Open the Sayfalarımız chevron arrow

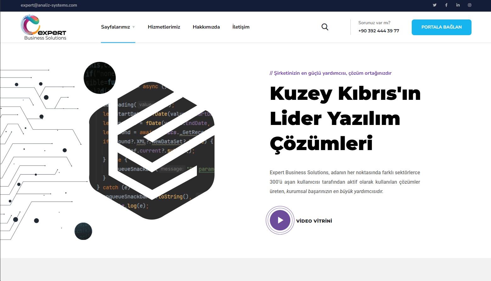point(134,27)
